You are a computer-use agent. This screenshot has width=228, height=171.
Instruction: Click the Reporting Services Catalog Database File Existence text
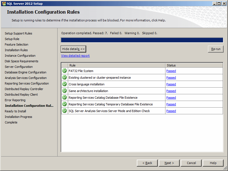click(103, 98)
